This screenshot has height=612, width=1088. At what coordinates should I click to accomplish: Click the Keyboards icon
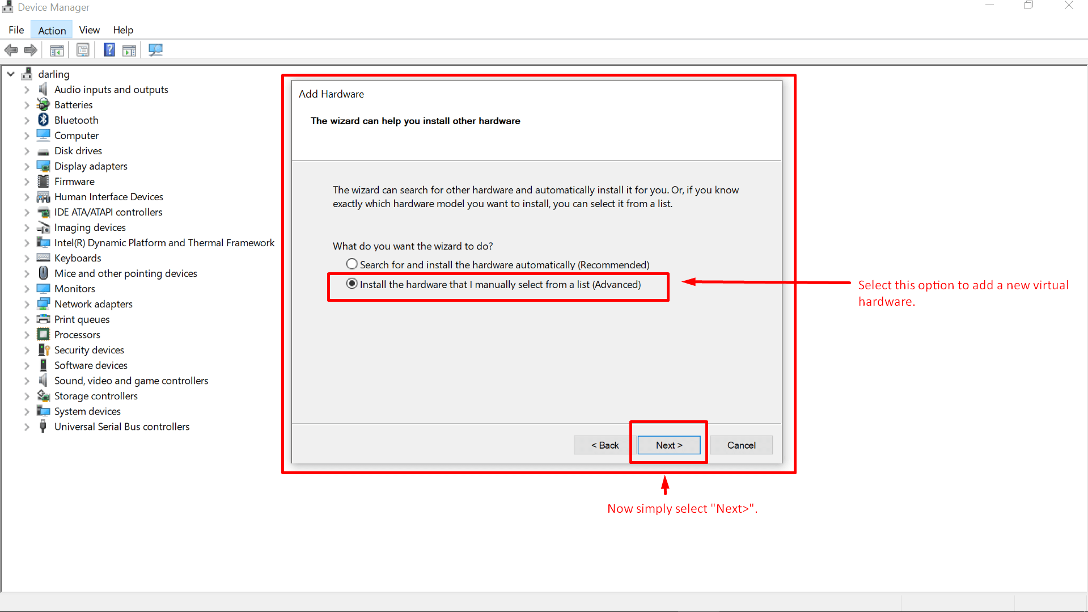pyautogui.click(x=43, y=258)
